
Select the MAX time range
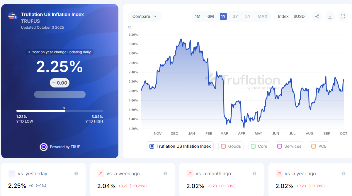tap(262, 16)
